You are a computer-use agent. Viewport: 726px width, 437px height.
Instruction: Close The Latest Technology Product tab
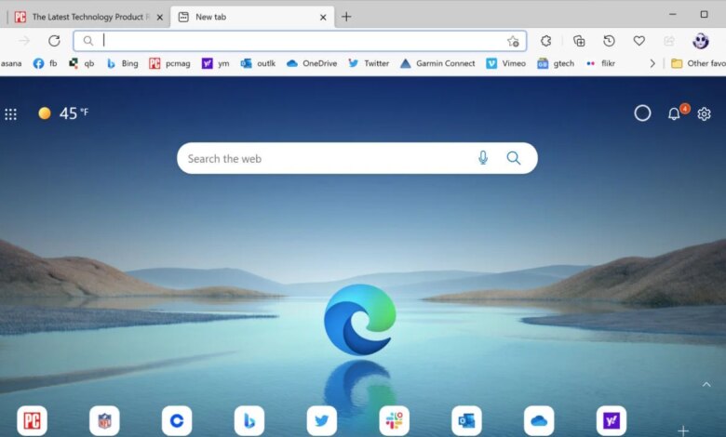tap(160, 18)
